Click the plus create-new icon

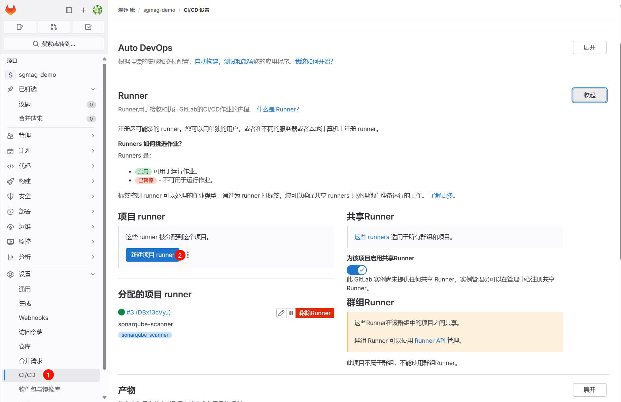tap(83, 10)
